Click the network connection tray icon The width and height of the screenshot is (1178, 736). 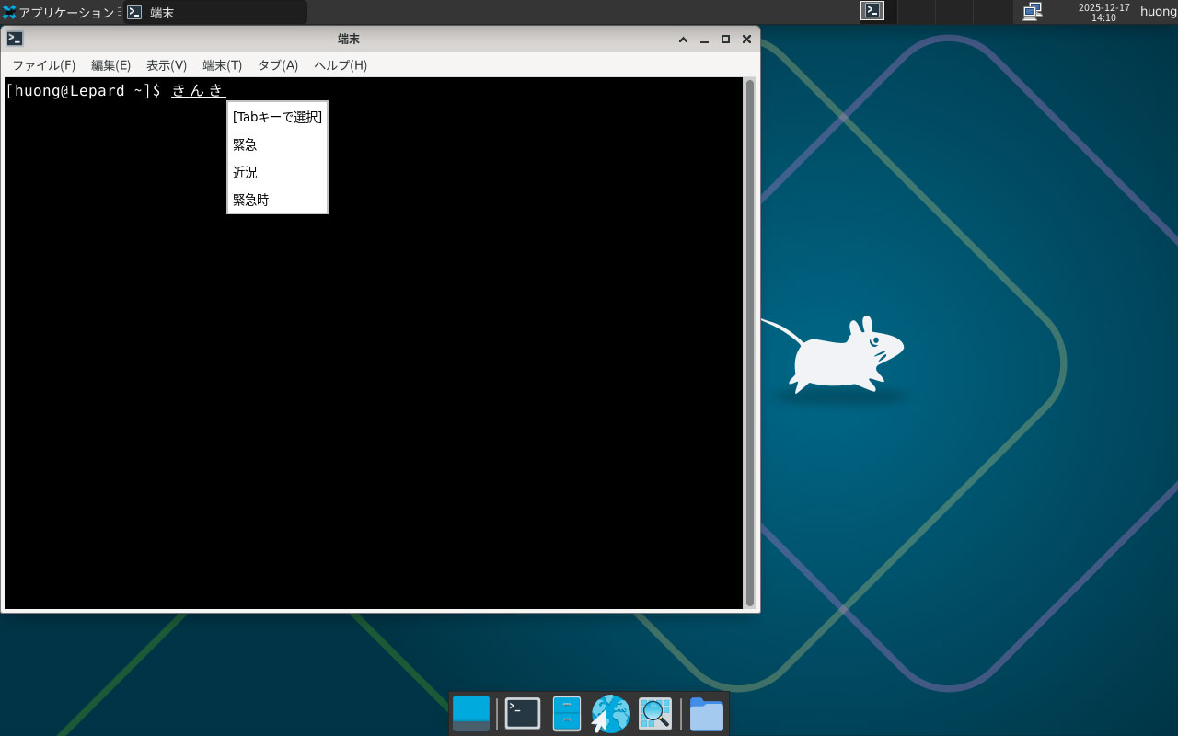1033,11
